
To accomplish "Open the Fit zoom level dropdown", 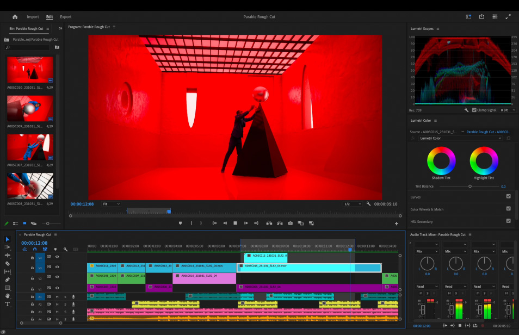I will (112, 204).
